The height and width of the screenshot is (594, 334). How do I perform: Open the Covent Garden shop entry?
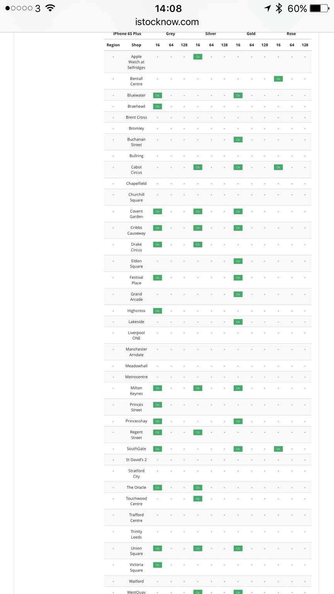(x=136, y=214)
